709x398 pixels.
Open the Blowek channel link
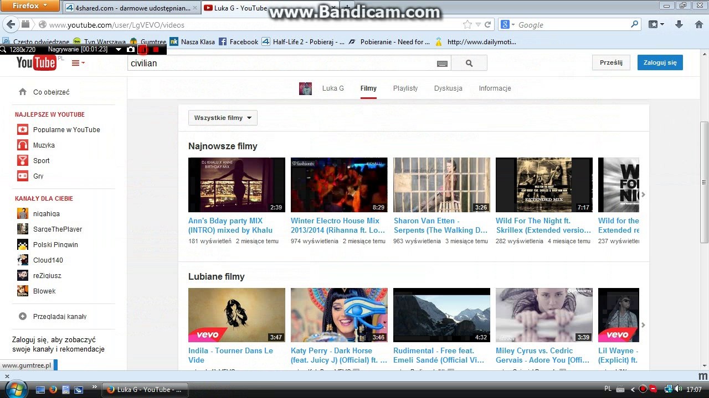click(44, 291)
